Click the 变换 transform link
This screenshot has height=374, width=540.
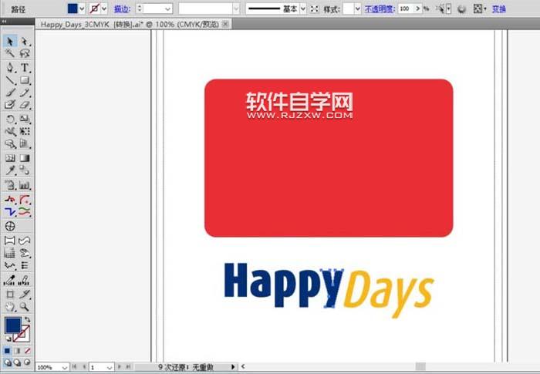pyautogui.click(x=499, y=8)
